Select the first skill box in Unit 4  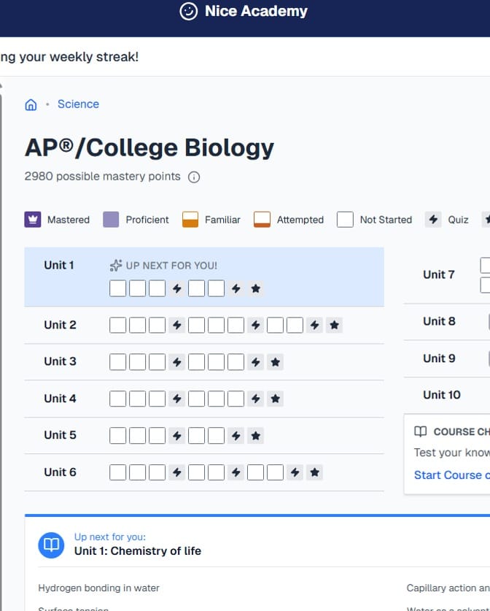tap(117, 399)
